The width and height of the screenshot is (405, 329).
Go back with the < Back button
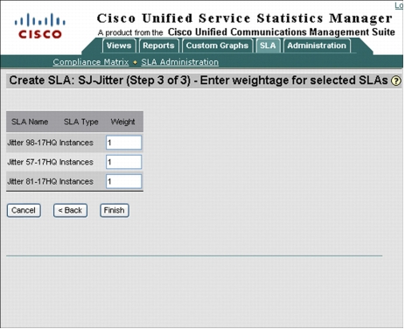click(70, 210)
